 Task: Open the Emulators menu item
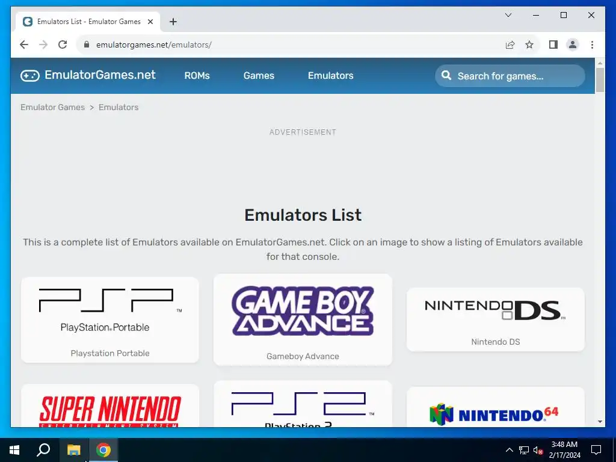coord(330,75)
